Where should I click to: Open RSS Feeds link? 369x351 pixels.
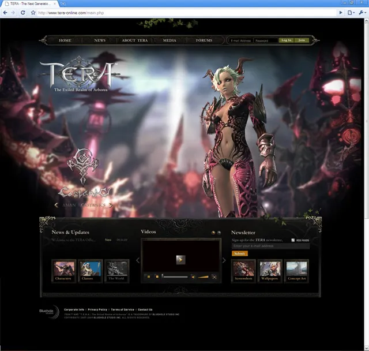click(x=300, y=240)
